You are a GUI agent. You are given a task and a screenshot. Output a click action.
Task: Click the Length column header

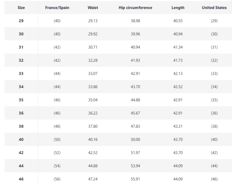point(178,8)
